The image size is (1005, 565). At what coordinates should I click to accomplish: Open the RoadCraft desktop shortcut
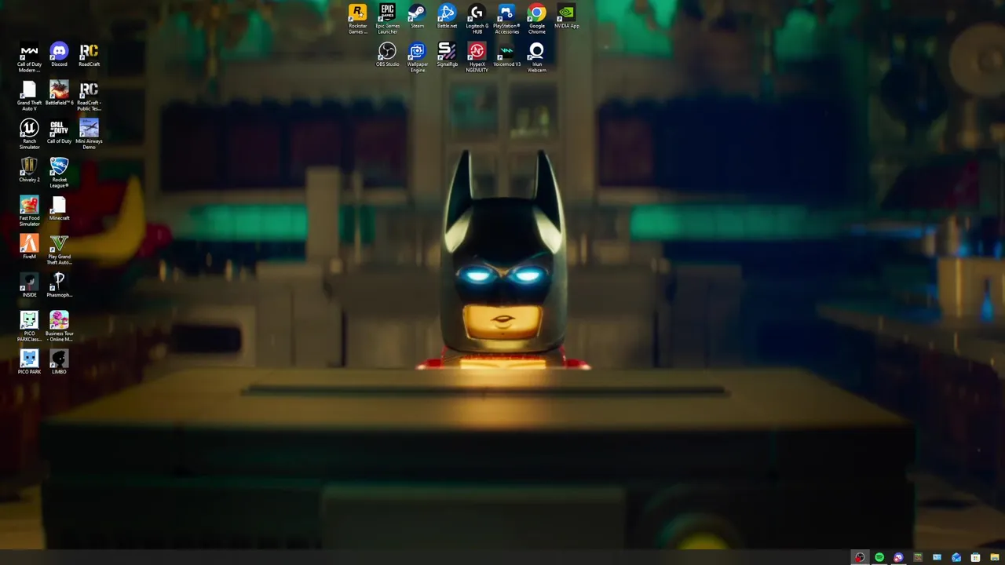point(89,55)
